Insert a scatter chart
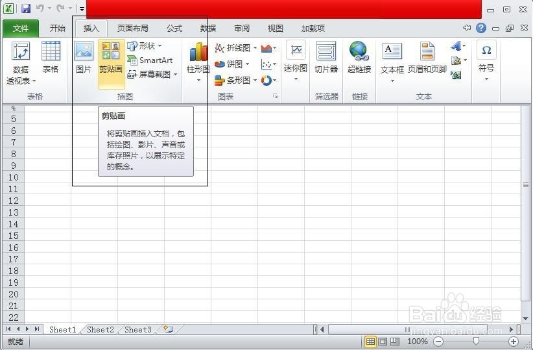Screen dimensions: 533x350 (x=268, y=64)
